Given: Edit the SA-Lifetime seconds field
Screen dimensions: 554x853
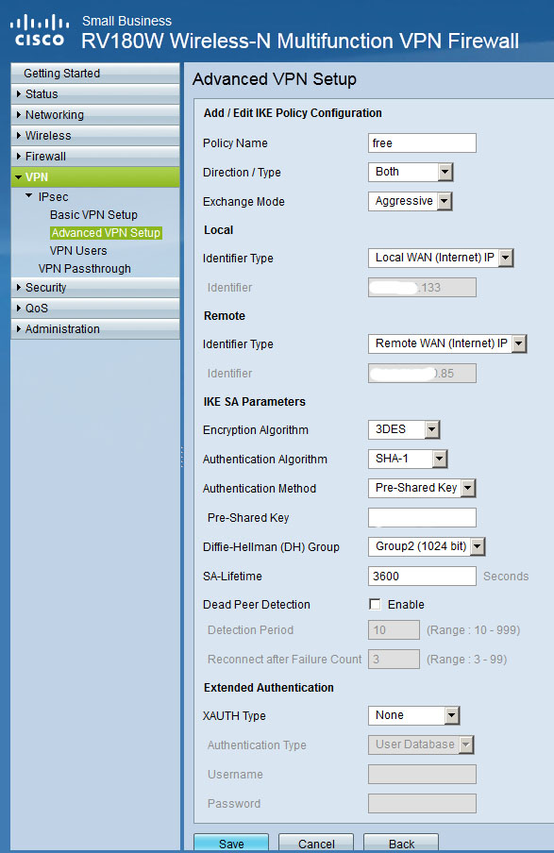Looking at the screenshot, I should 422,577.
